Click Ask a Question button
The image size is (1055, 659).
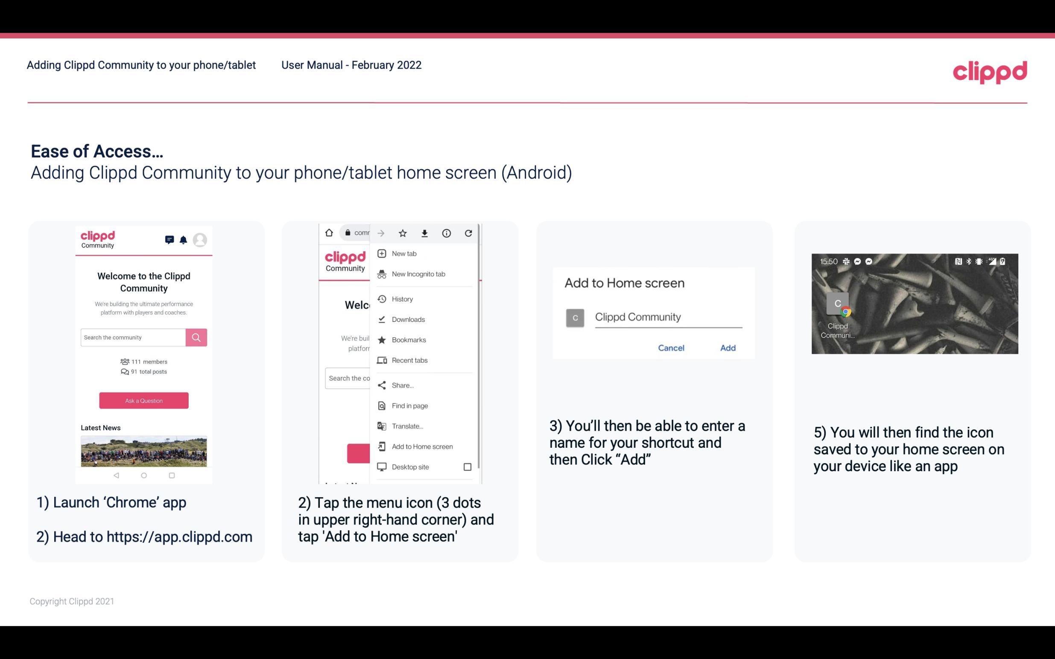(144, 400)
